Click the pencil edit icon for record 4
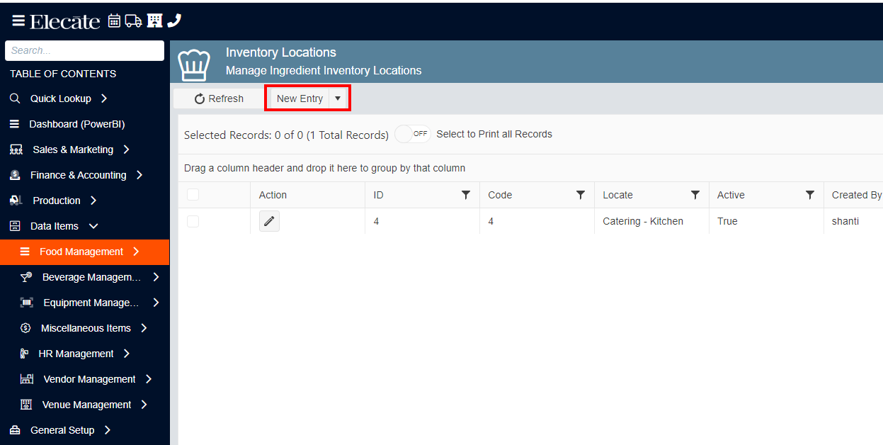 [269, 221]
